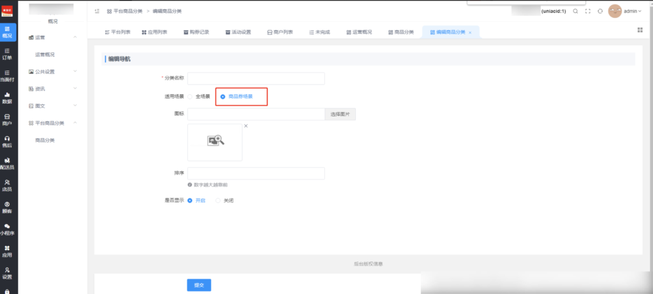Click the search magnifier icon in the header
The image size is (653, 294).
[576, 11]
